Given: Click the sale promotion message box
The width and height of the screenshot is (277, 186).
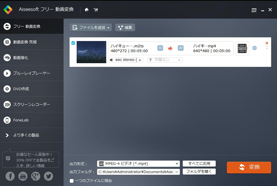Looking at the screenshot, I should pyautogui.click(x=30, y=160).
